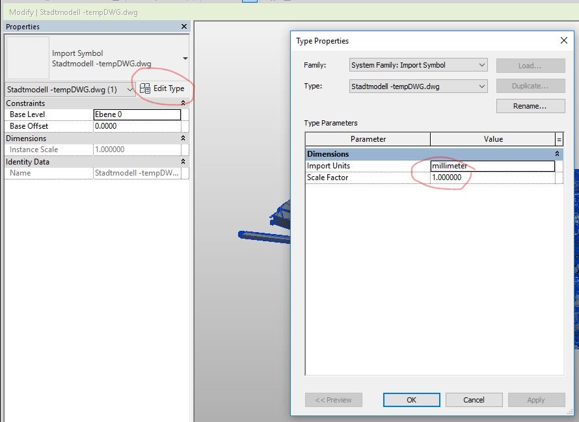Image resolution: width=579 pixels, height=422 pixels.
Task: Click the Base Offset value field
Action: (137, 126)
